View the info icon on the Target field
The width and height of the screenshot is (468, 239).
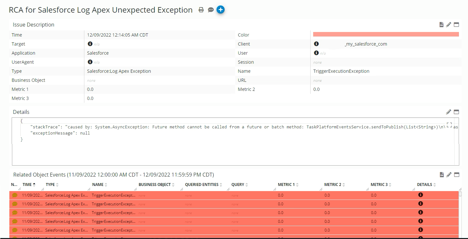(90, 44)
